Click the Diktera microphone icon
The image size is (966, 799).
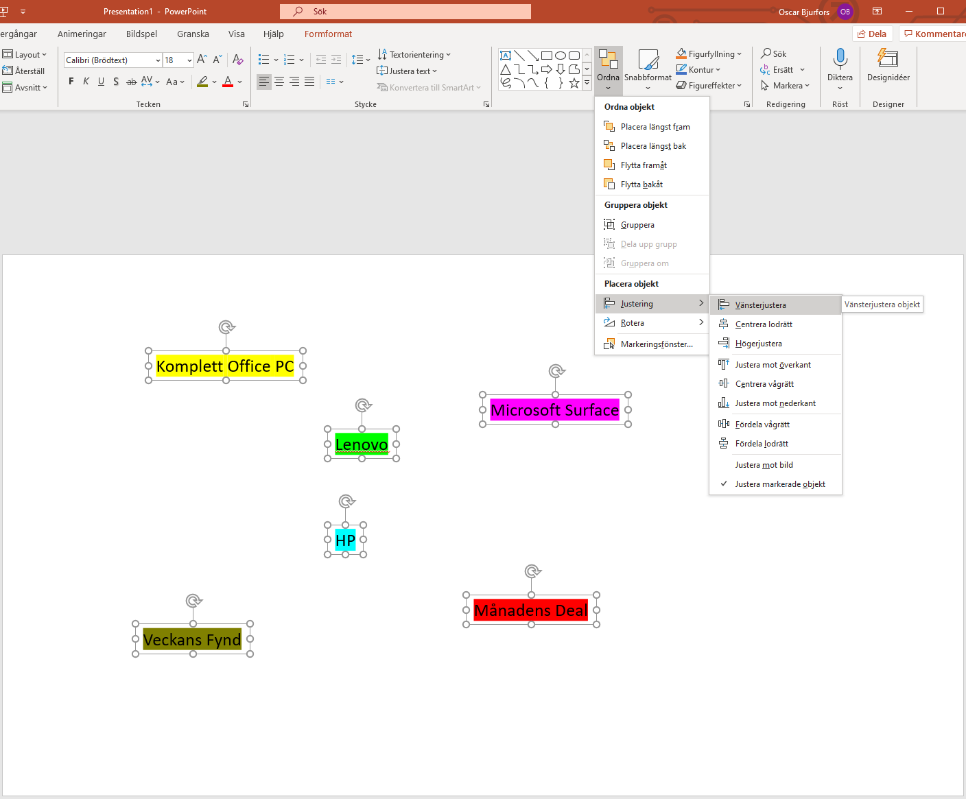click(840, 60)
